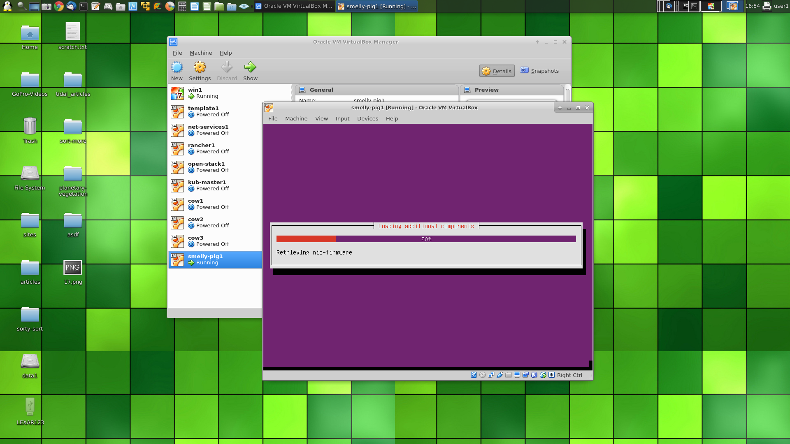
Task: Open the Xfce penguin applications menu
Action: click(x=7, y=6)
